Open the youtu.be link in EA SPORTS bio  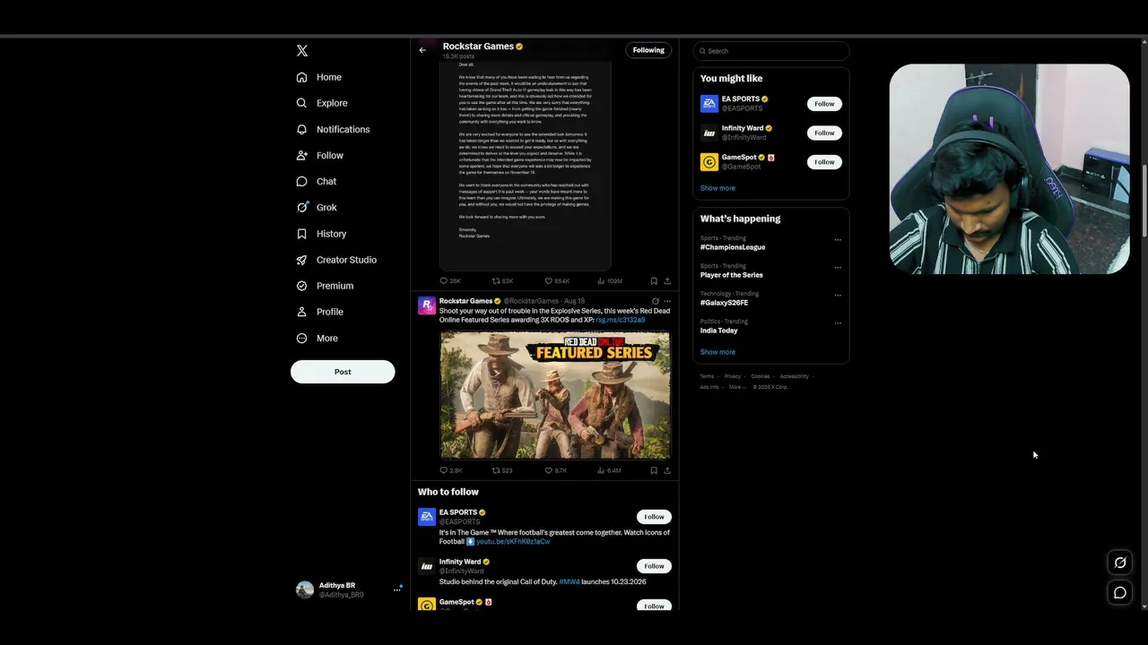[x=513, y=541]
